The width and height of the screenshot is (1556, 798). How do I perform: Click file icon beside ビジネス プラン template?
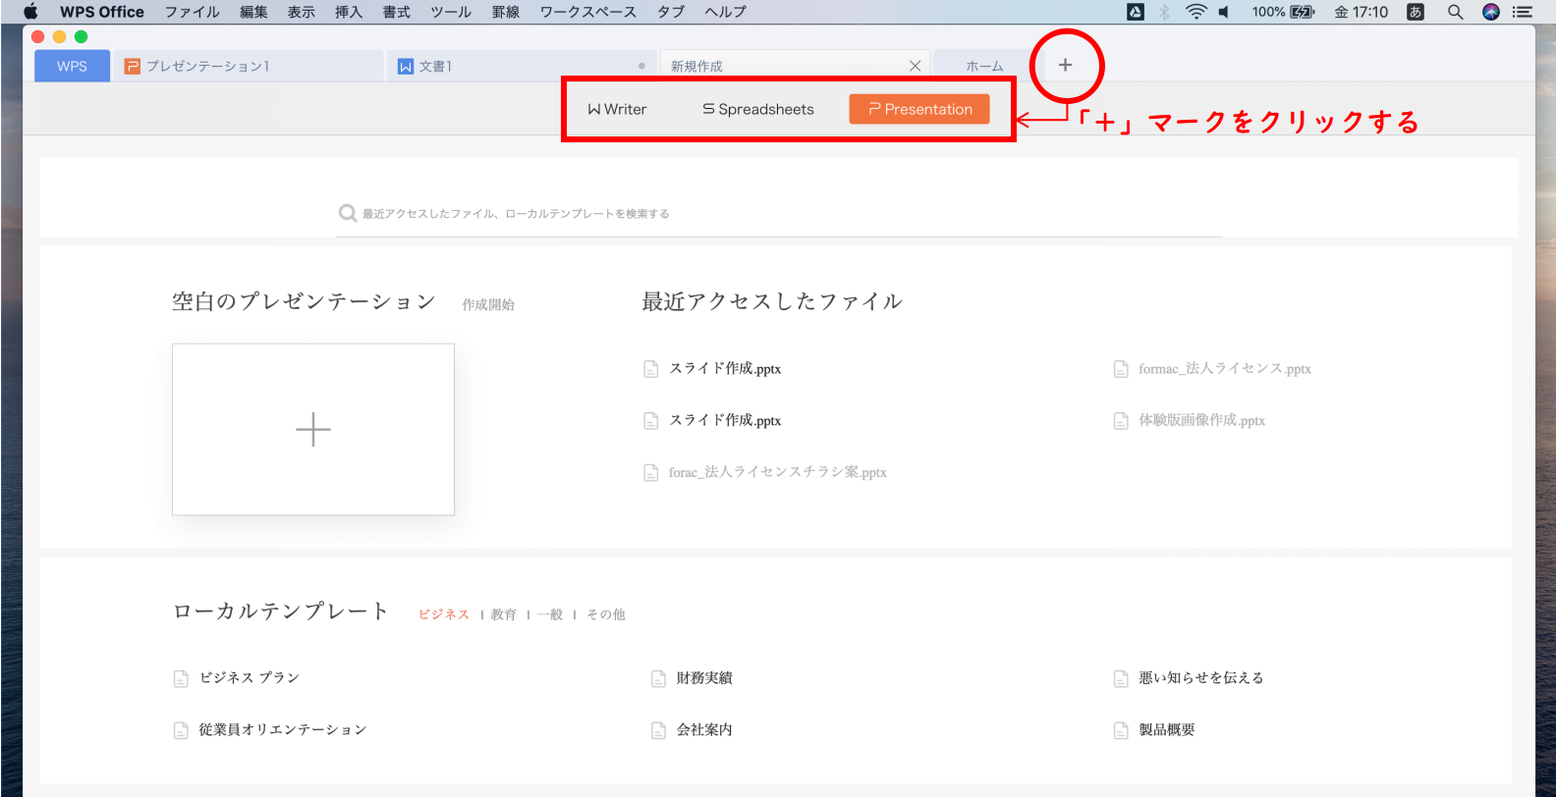(x=181, y=678)
